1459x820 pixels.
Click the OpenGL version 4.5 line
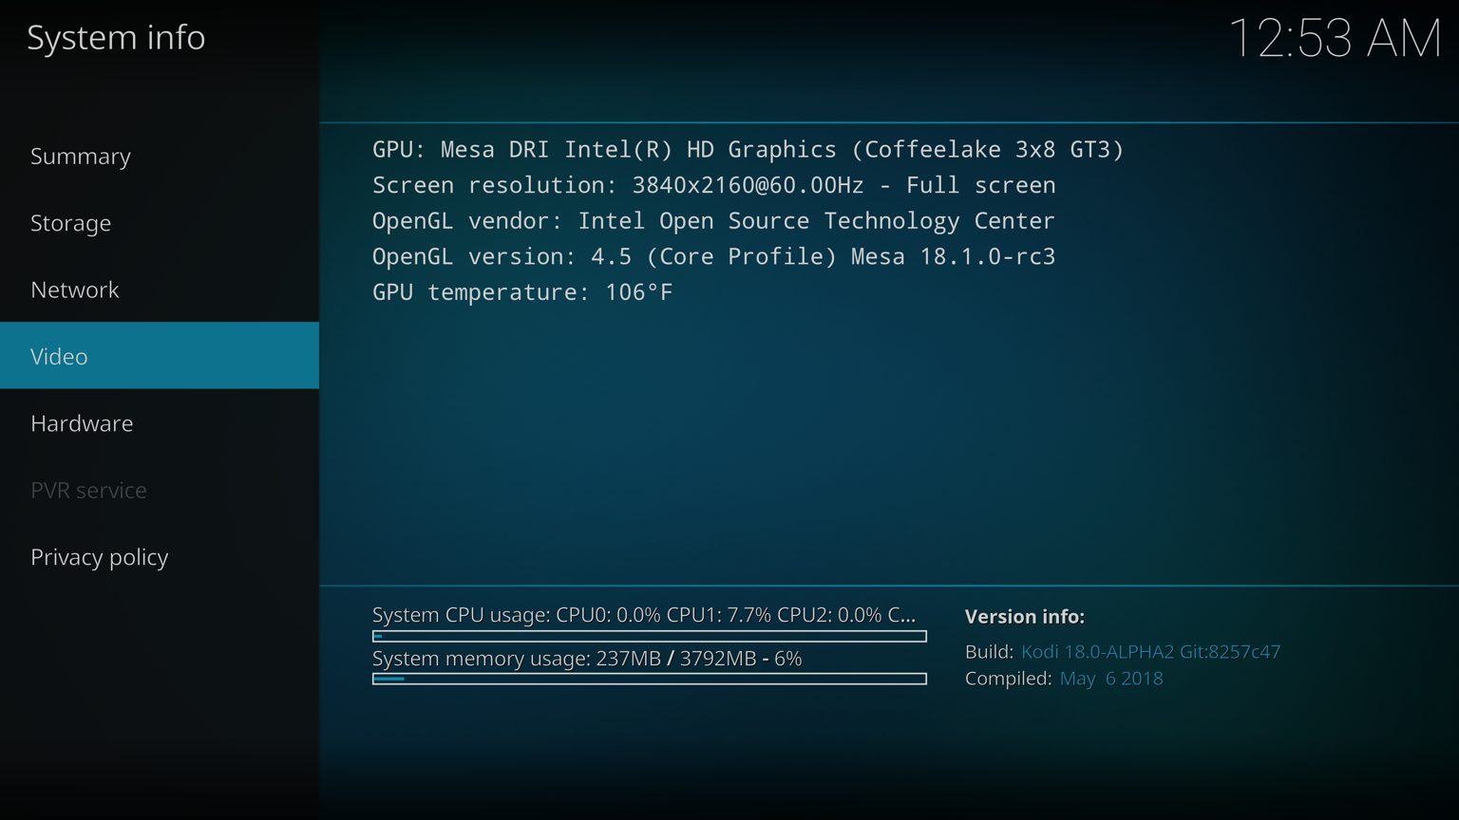point(713,256)
